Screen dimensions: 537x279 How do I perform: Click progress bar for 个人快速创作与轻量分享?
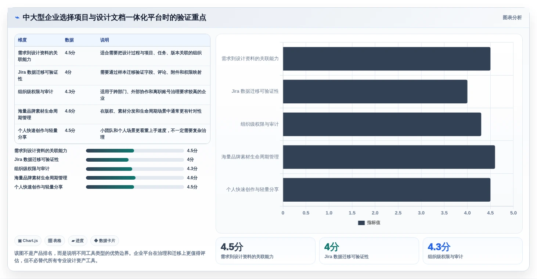[x=135, y=187]
